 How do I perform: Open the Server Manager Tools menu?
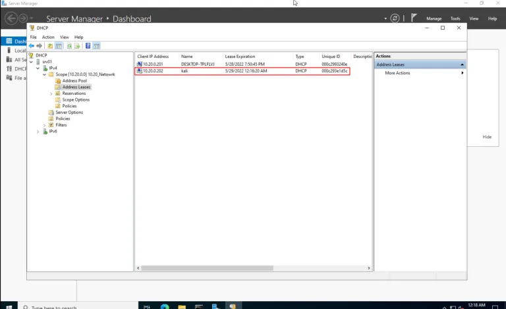[455, 18]
